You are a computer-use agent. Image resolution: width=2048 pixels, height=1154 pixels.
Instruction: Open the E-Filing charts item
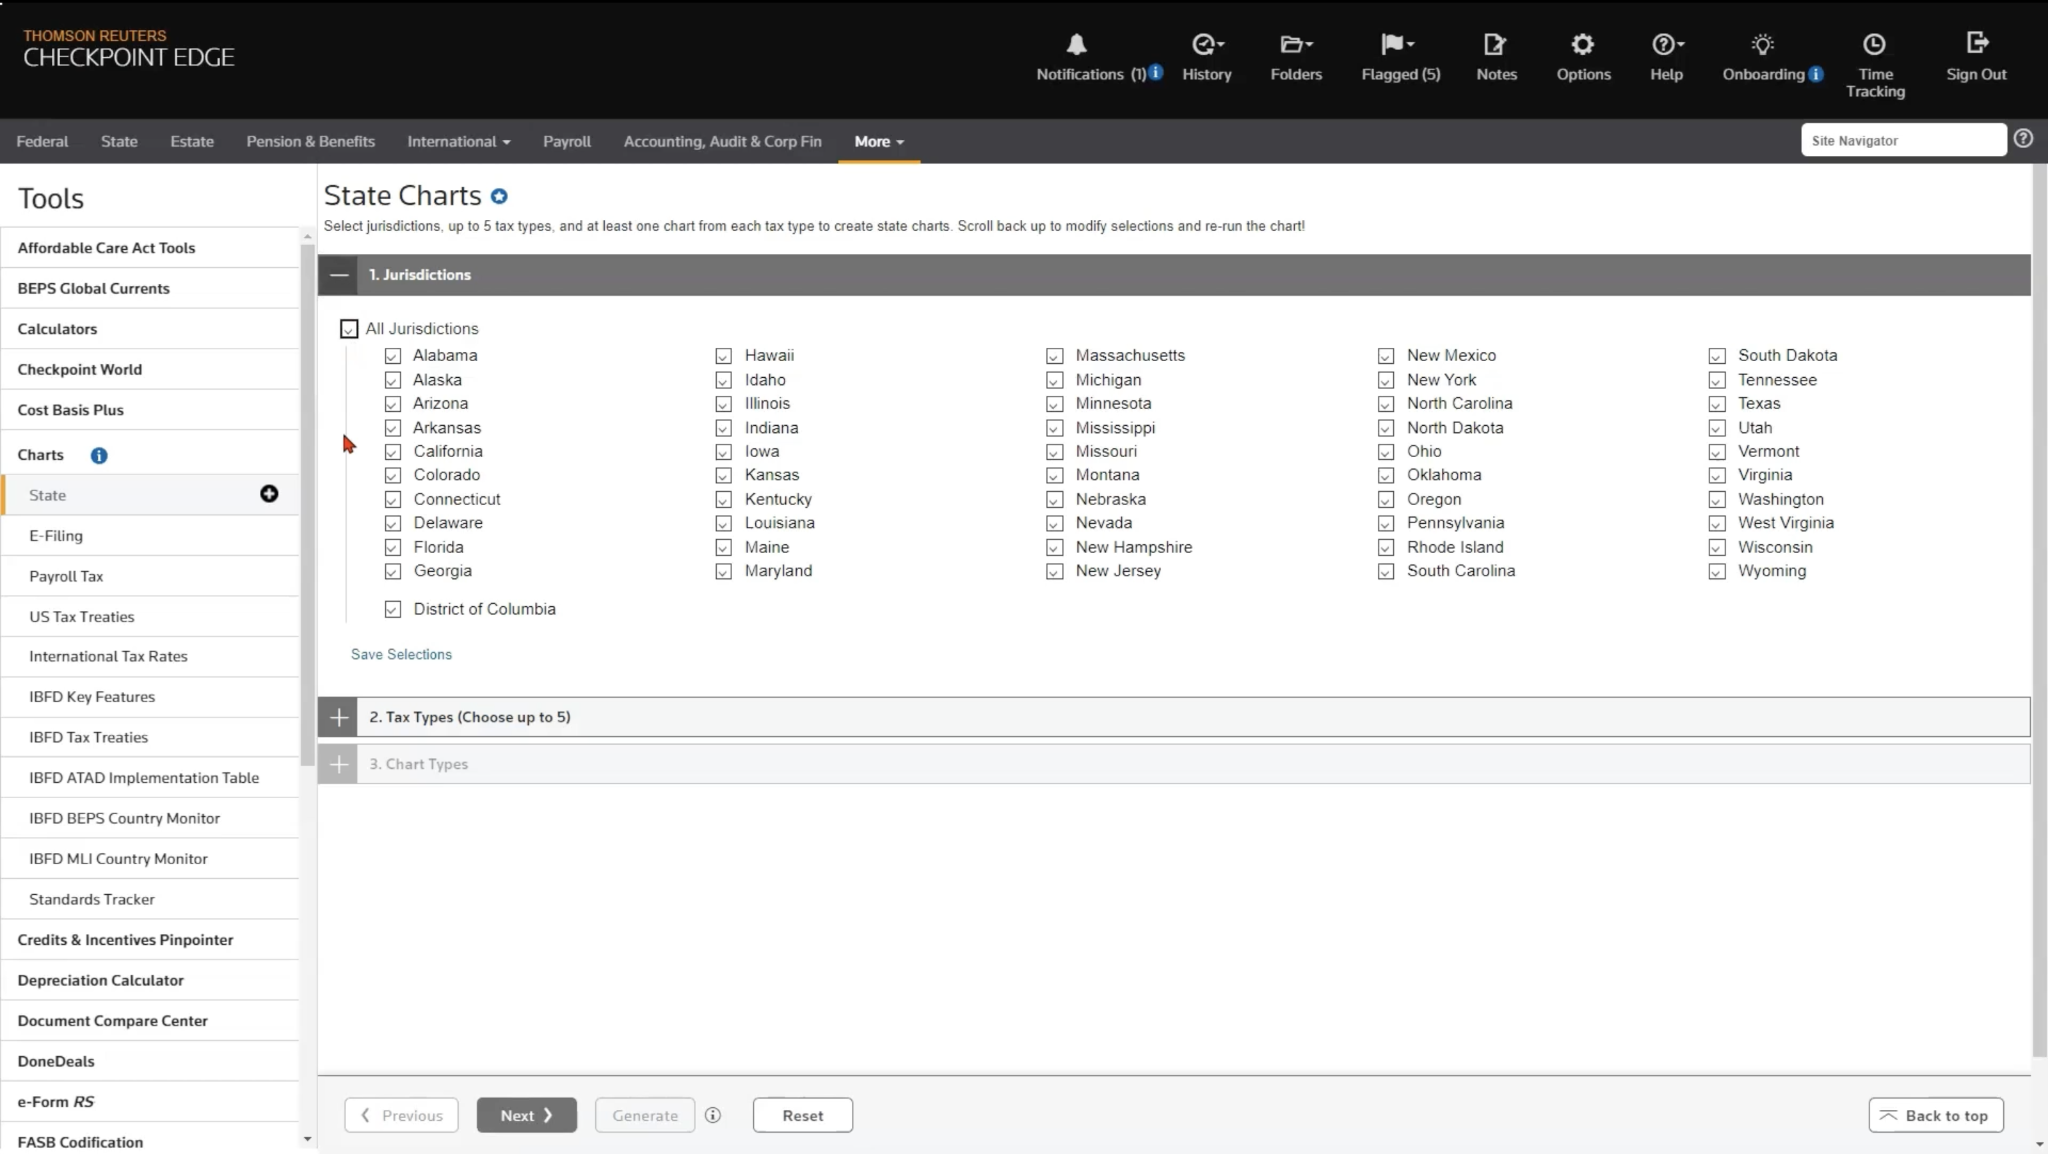pos(55,536)
